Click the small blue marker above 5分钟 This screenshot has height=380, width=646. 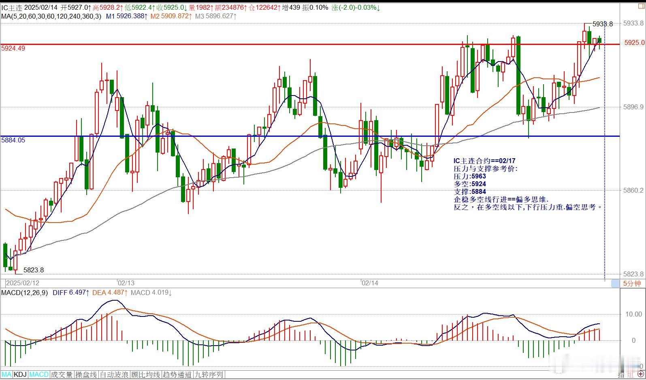pyautogui.click(x=615, y=283)
